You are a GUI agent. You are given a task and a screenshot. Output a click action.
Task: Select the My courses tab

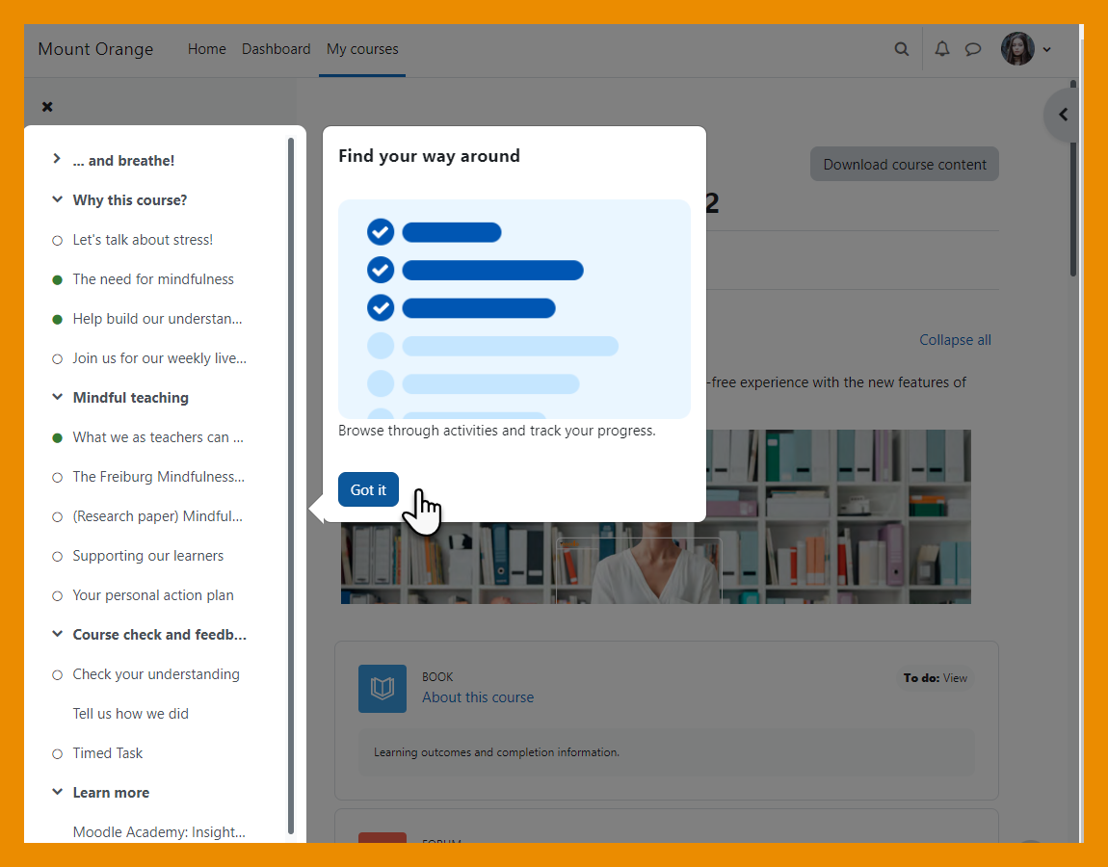pyautogui.click(x=362, y=49)
